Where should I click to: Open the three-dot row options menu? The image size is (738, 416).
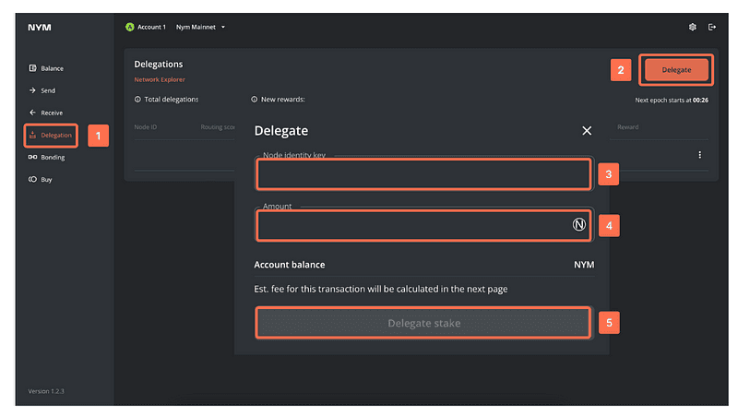699,155
